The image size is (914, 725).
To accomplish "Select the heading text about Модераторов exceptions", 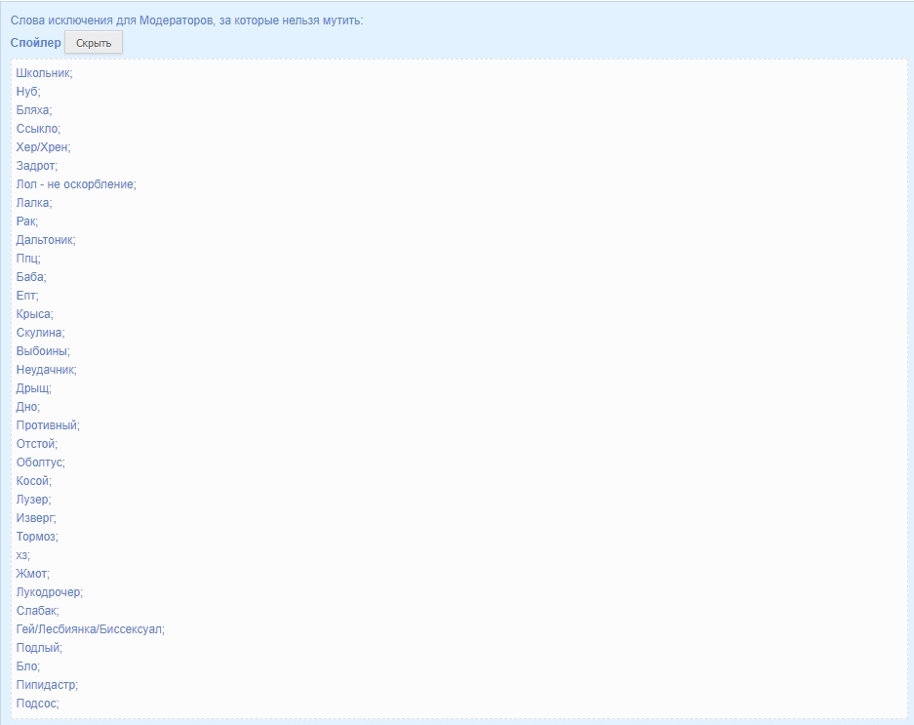I will 186,20.
